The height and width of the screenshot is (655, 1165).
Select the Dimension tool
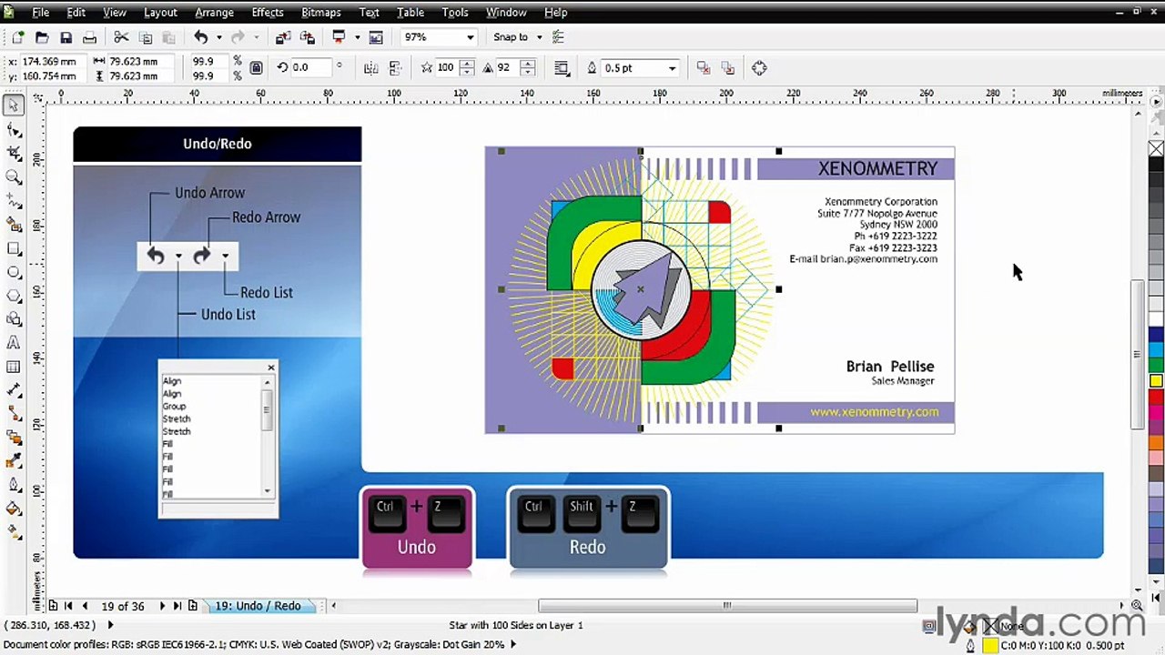(x=14, y=390)
